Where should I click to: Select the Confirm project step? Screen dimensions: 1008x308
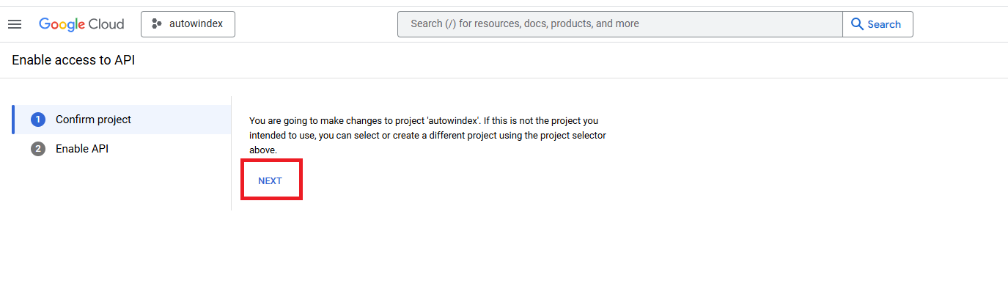(122, 120)
